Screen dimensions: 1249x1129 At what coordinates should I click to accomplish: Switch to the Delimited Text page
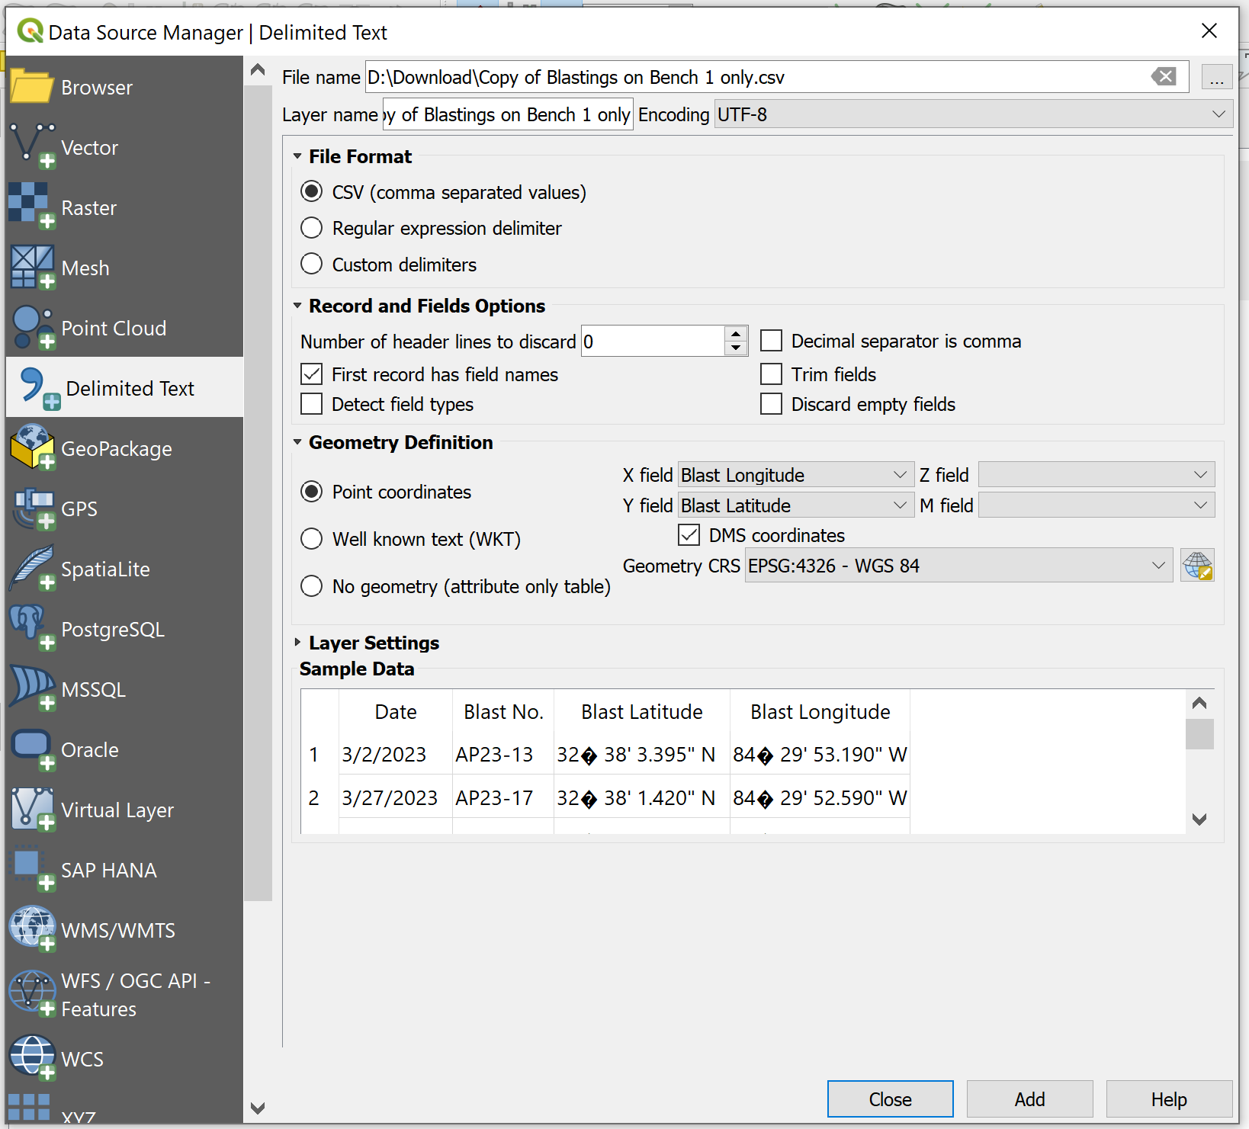click(x=130, y=388)
